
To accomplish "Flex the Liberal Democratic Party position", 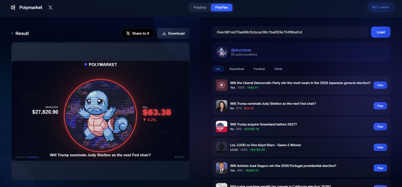I will click(x=380, y=85).
